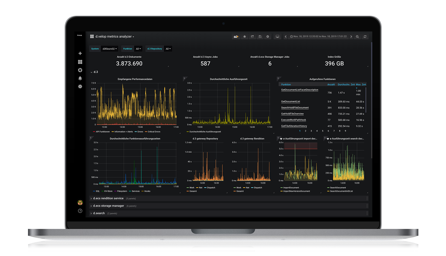Viewport: 446px width, 256px height.
Task: Shift the time range backward
Action: coord(285,36)
